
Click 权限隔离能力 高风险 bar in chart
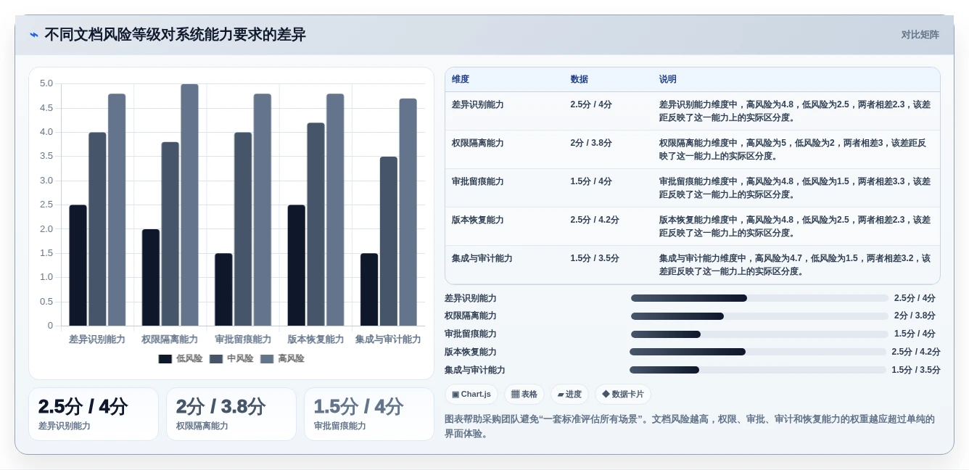pos(189,205)
